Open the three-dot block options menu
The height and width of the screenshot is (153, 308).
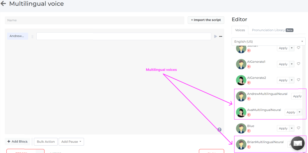[x=221, y=36]
